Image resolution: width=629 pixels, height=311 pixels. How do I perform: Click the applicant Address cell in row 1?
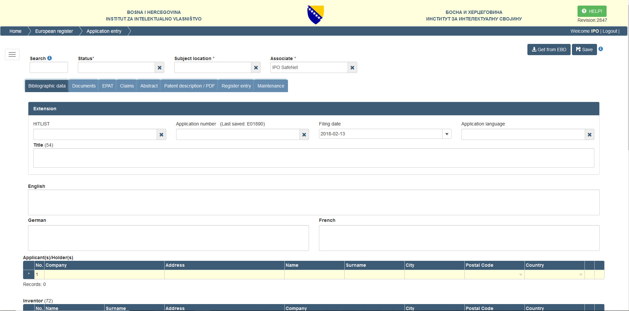pos(224,275)
